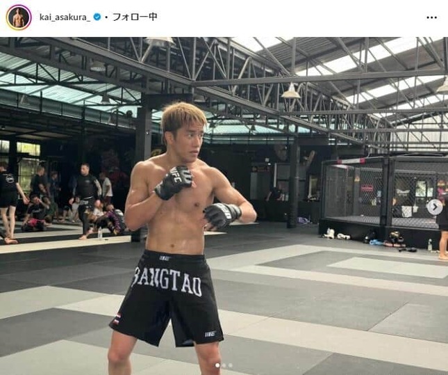Click the small logo on shorts waistband
The image size is (448, 375).
click(x=165, y=258)
